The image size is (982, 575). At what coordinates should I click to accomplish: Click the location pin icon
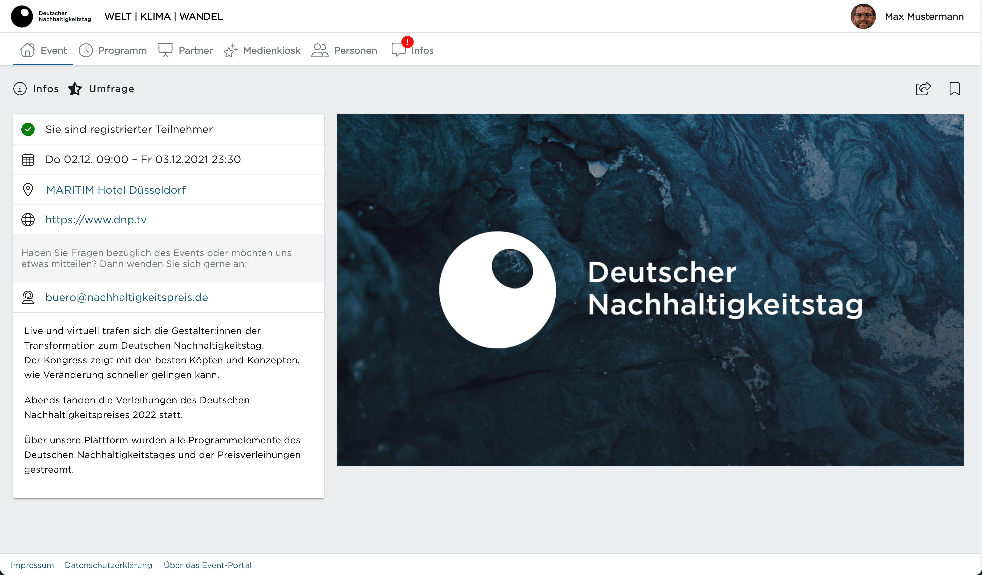(28, 190)
